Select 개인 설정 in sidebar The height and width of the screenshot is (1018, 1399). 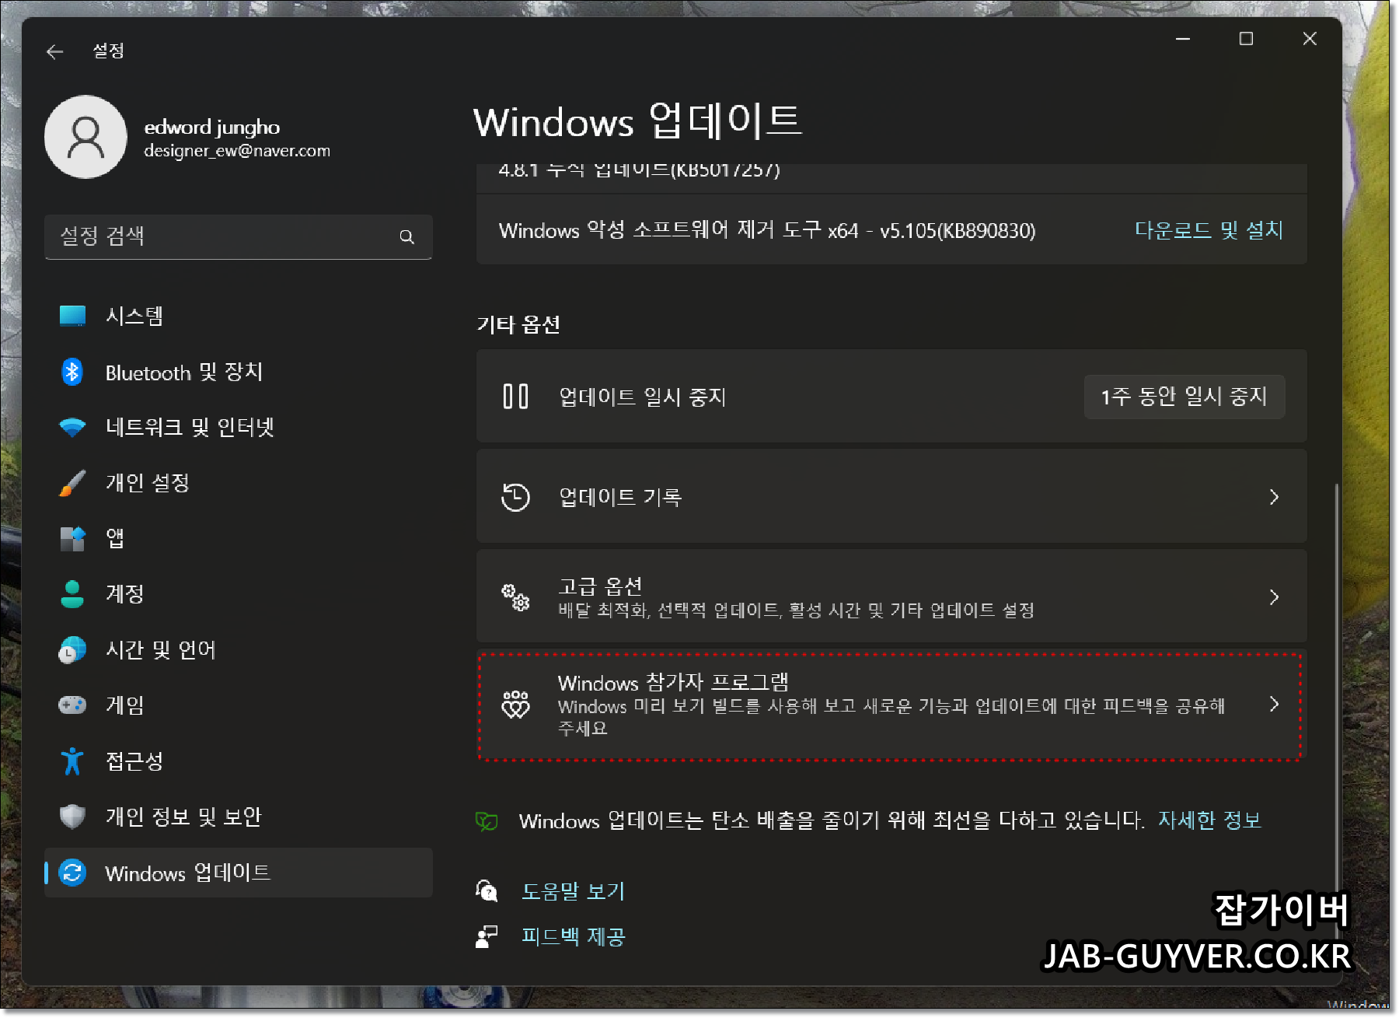pyautogui.click(x=239, y=483)
